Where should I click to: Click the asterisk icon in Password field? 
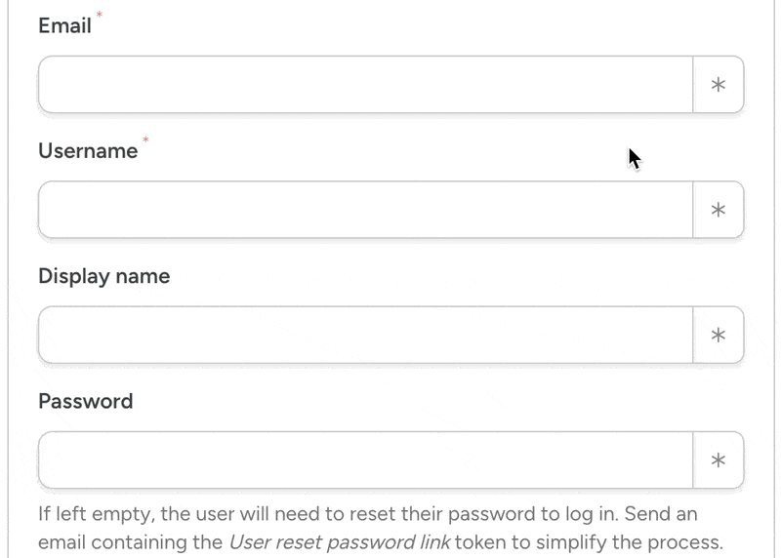(x=719, y=460)
